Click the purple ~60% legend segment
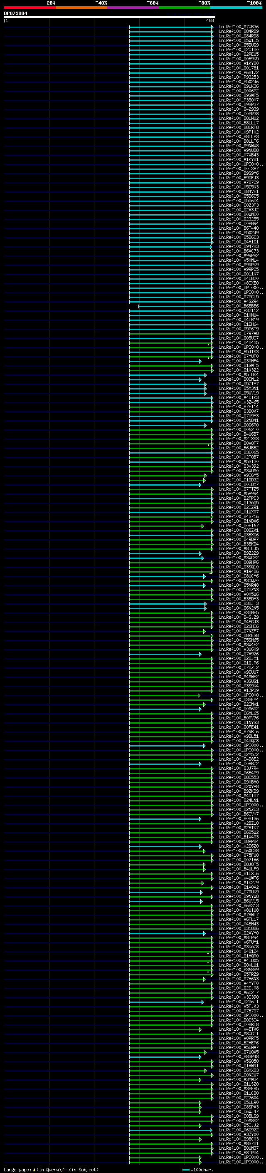 coord(133,7)
